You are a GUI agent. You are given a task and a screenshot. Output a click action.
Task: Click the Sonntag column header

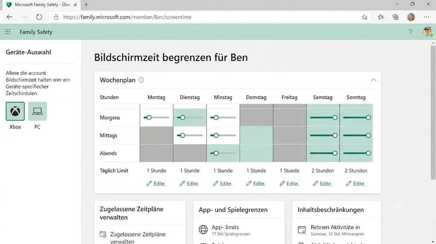coord(356,97)
